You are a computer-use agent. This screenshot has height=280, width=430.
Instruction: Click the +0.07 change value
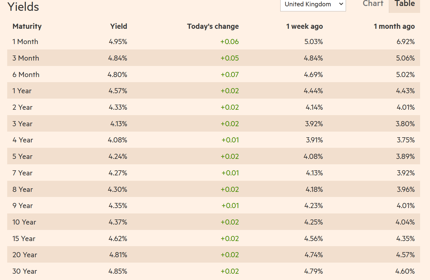coord(230,75)
